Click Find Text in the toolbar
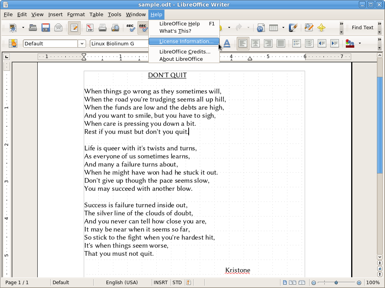The height and width of the screenshot is (288, 385). (362, 27)
